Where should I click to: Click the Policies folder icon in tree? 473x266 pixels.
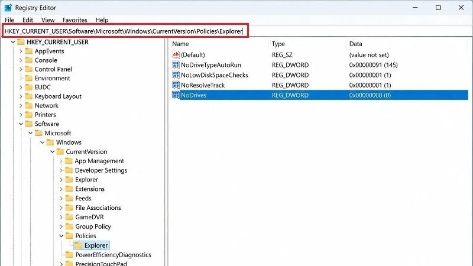coord(69,235)
